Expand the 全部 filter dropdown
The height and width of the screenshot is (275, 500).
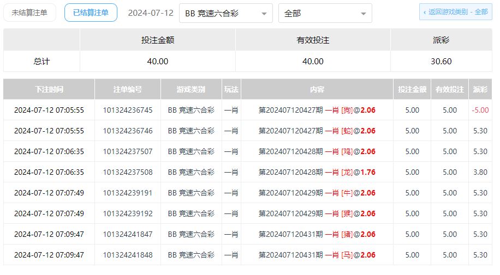click(325, 13)
